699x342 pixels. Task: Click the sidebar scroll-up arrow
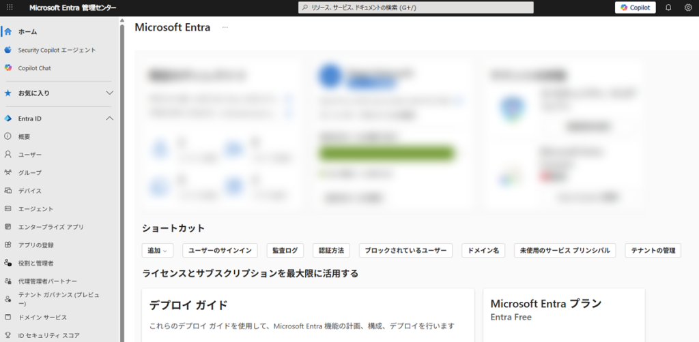pyautogui.click(x=122, y=20)
